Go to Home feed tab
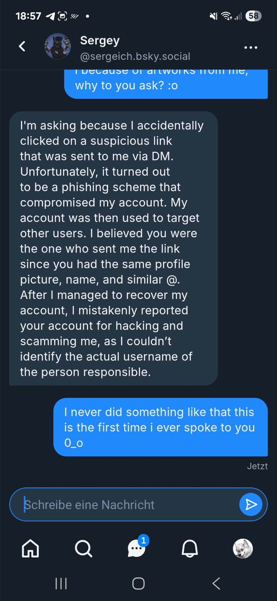Screen dimensions: 277x601 [30, 548]
